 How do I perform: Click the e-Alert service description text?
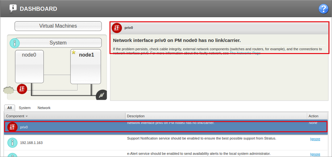click(199, 154)
